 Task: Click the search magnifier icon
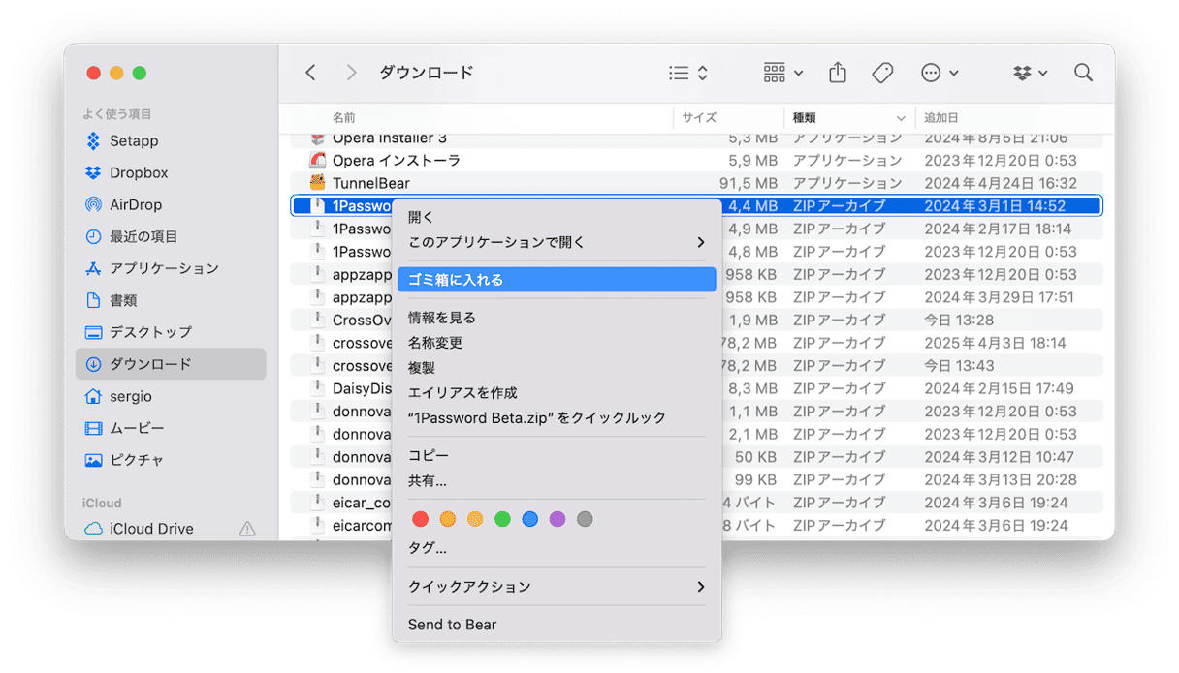click(1083, 73)
